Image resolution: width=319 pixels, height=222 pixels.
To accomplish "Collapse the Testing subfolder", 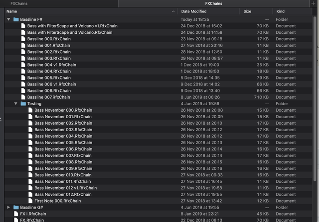I will click(15, 104).
